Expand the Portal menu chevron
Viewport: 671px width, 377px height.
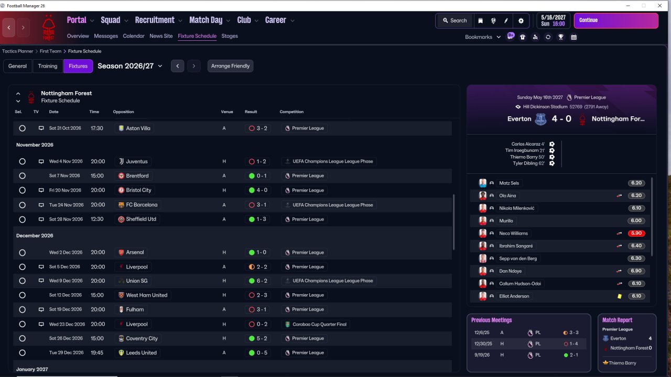pos(92,21)
